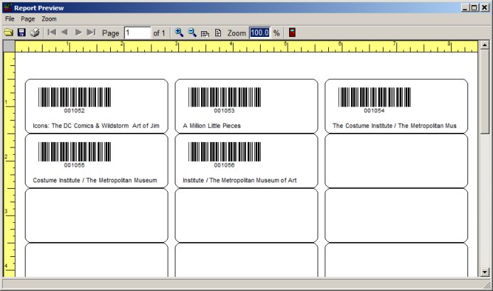Click the vertical yellow ruler at left

coord(9,165)
